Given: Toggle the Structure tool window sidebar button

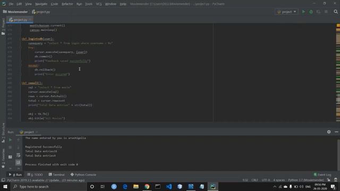Looking at the screenshot, I should [3, 133].
